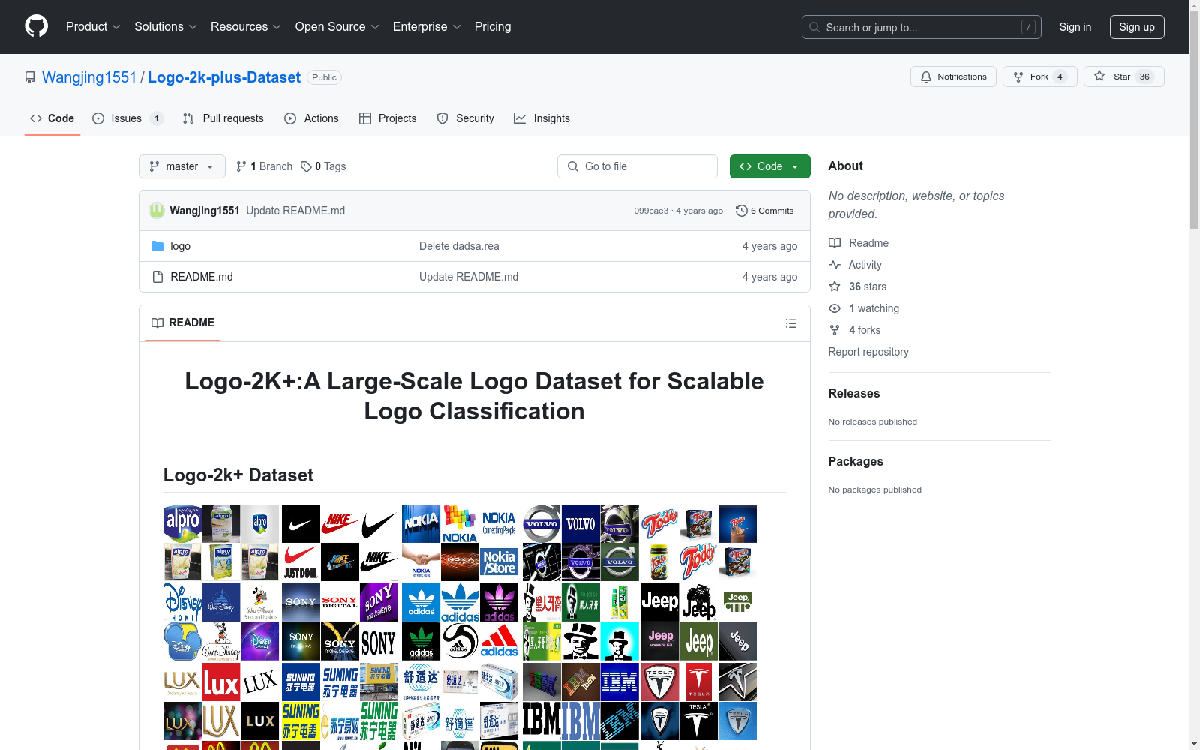Click the Insights graph icon
This screenshot has height=750, width=1200.
coord(520,118)
